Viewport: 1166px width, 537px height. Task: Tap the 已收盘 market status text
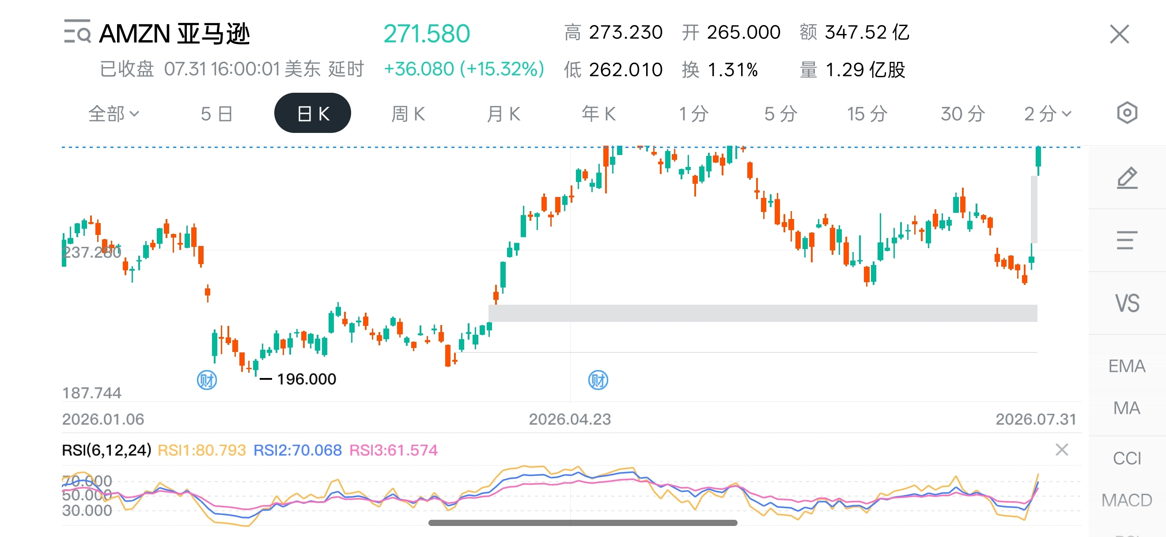[127, 69]
